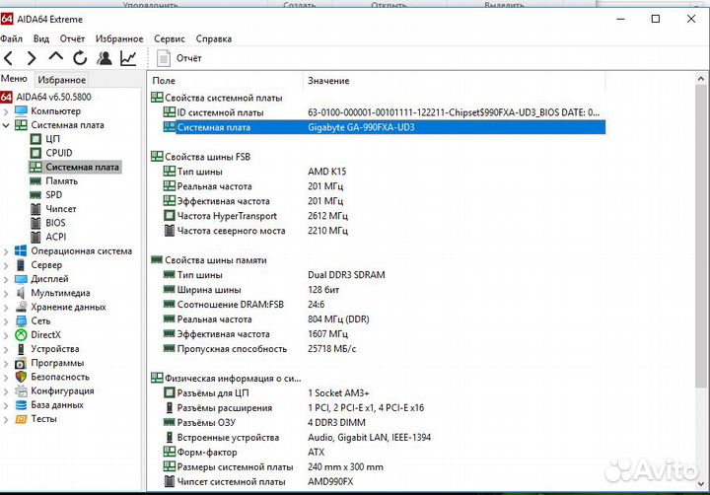710x495 pixels.
Task: Switch to the Избранное tab in the sidebar
Action: pos(61,80)
